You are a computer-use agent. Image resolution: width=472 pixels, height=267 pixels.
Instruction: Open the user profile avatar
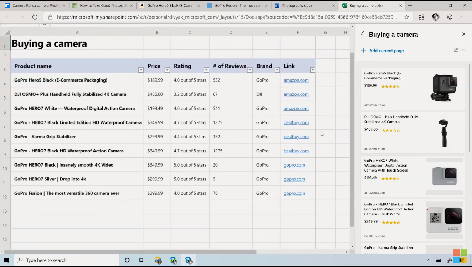click(x=436, y=17)
